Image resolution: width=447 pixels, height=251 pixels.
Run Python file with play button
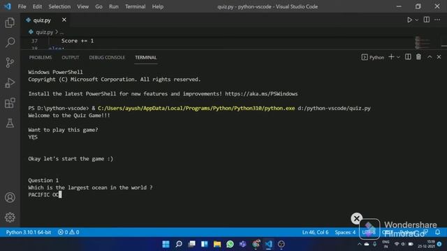[x=409, y=20]
